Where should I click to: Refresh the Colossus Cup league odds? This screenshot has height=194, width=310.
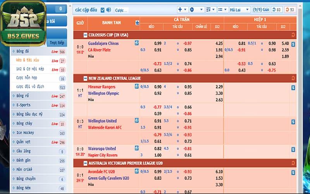293,35
